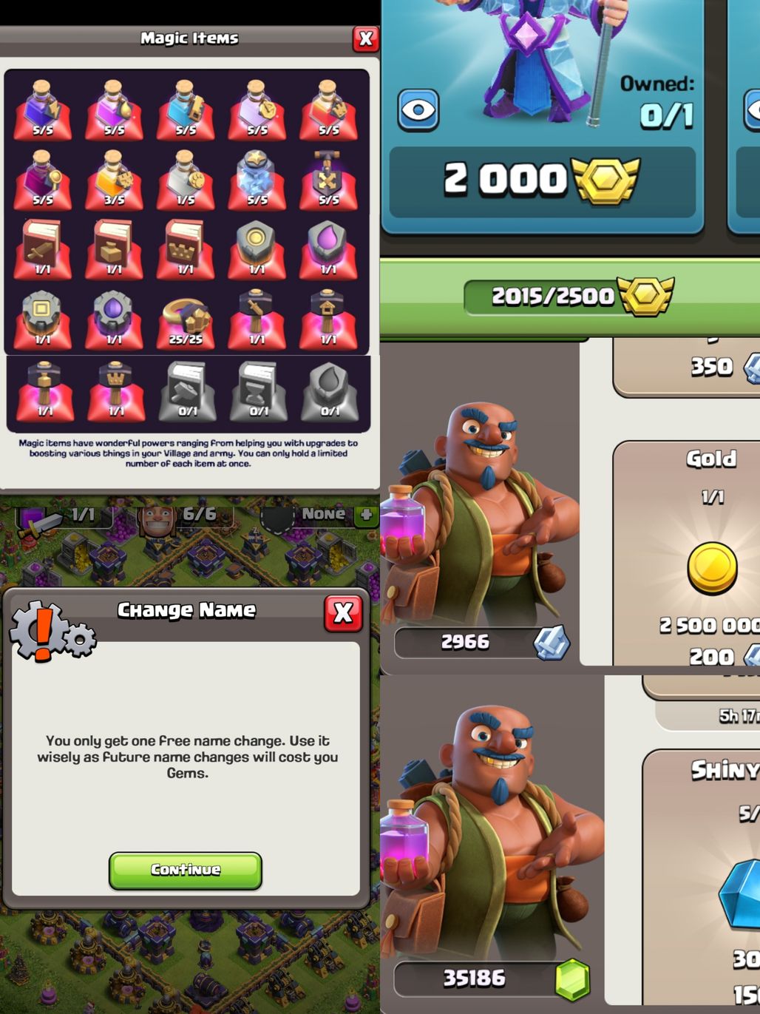Close the Change Name dialog
Viewport: 760px width, 1014px height.
tap(343, 613)
